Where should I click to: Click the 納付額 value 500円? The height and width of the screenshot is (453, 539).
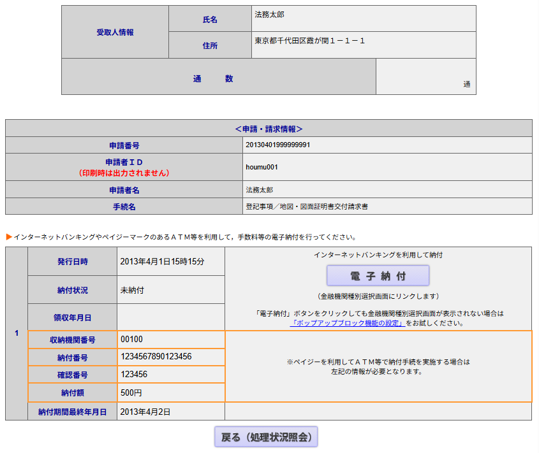(x=133, y=392)
